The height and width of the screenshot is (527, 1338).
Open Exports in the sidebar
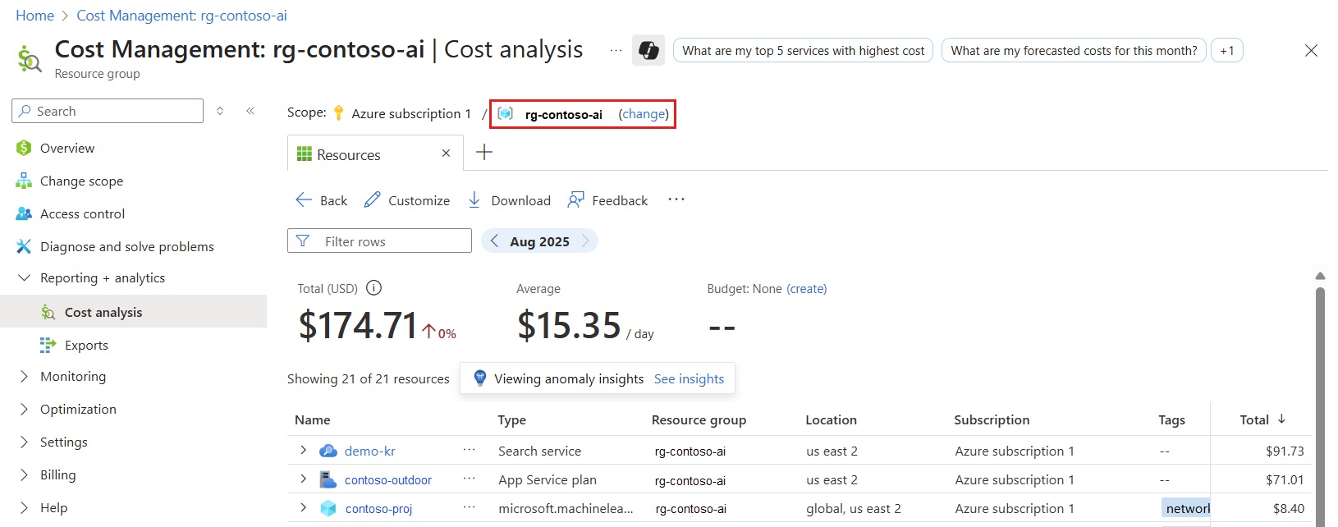pyautogui.click(x=86, y=346)
